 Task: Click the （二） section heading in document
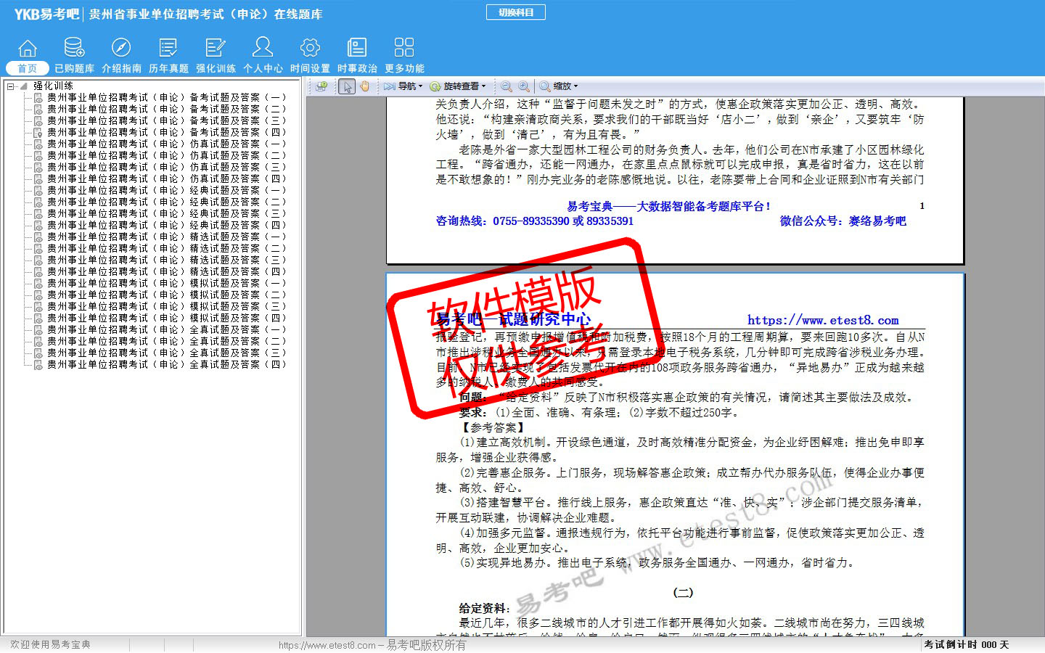pos(683,592)
